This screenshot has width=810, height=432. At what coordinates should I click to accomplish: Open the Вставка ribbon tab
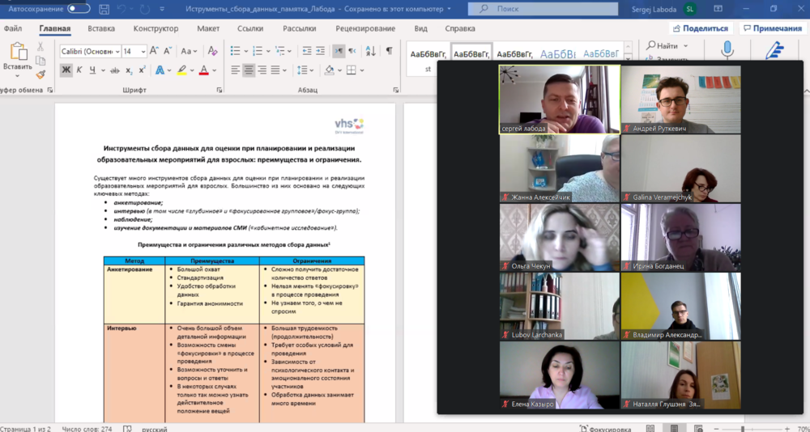click(x=101, y=28)
